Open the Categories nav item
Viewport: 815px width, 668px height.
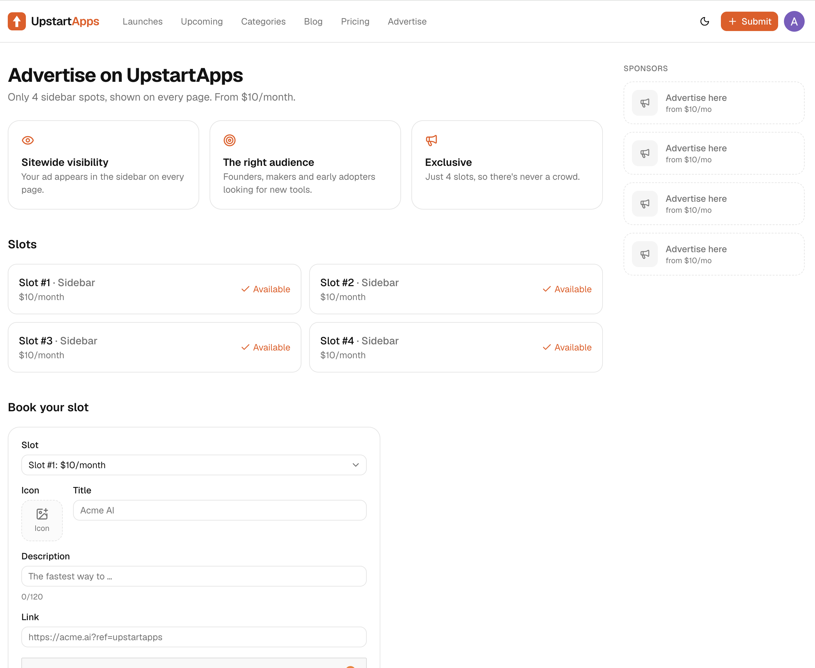click(263, 22)
